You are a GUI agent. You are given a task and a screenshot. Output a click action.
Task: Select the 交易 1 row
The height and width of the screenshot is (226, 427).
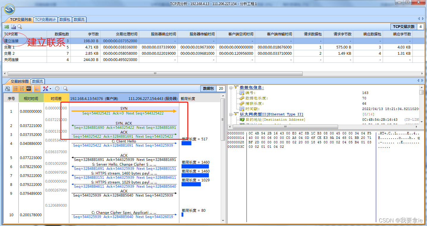tap(213, 47)
